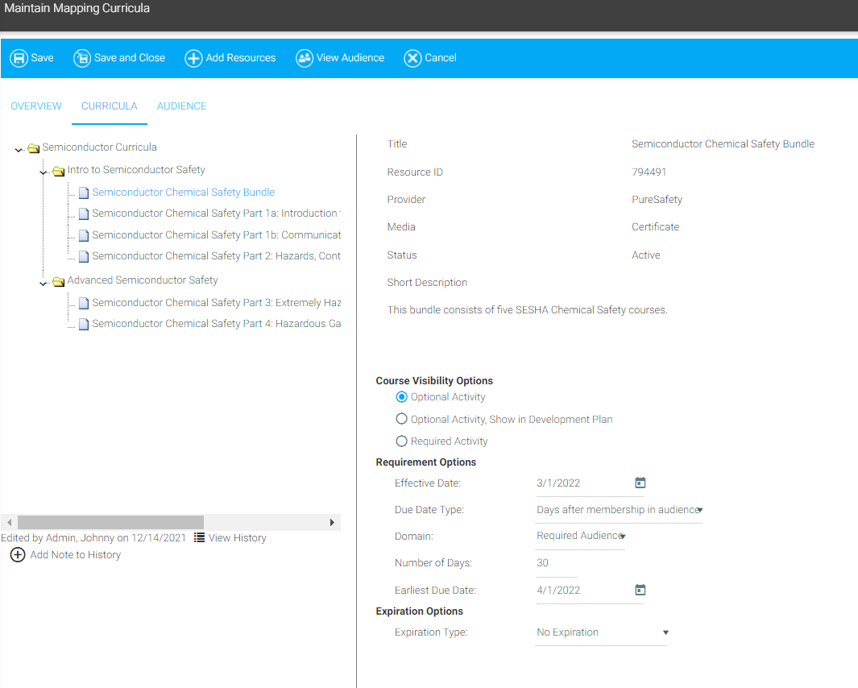
Task: Select the Required Activity radio button
Action: (402, 441)
